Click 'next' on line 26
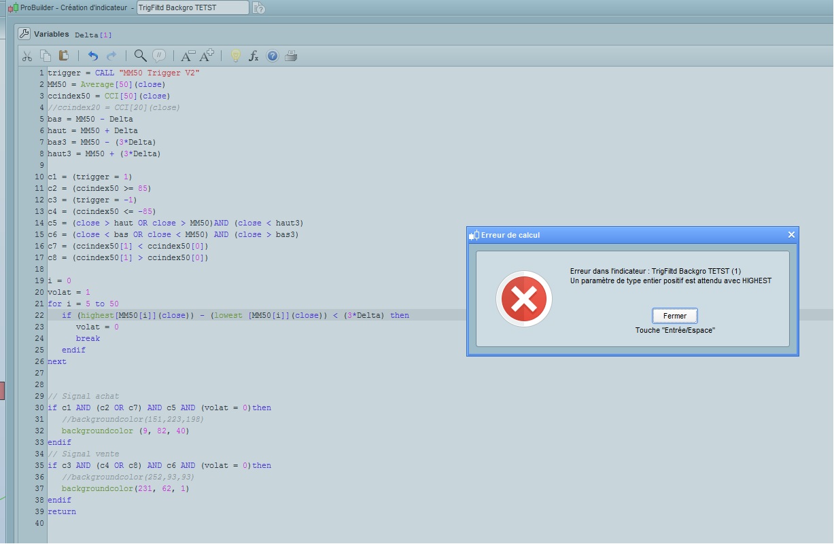 [57, 361]
